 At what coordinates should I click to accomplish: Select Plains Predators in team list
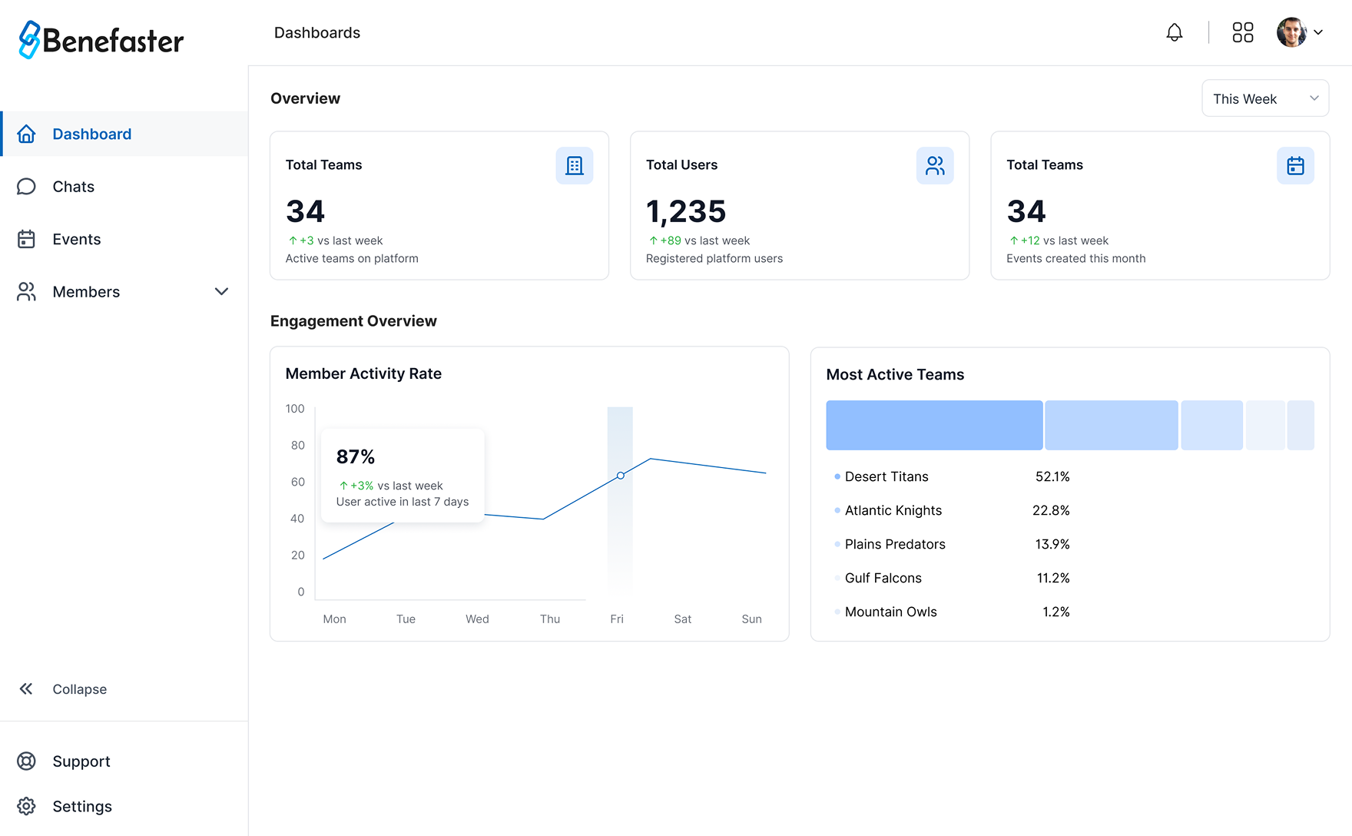(894, 544)
